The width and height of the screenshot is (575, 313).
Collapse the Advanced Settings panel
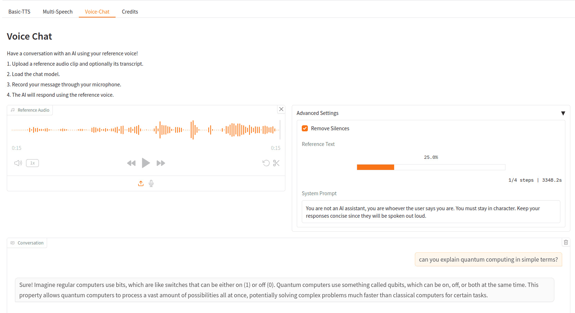tap(563, 113)
